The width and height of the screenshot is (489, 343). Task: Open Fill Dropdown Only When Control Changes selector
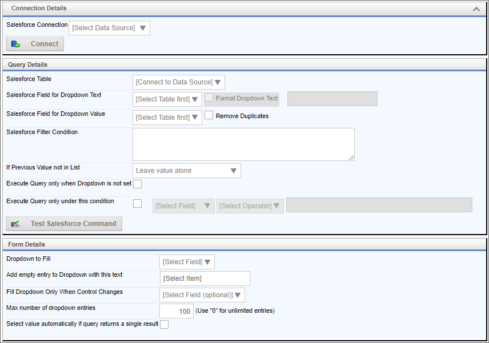click(202, 295)
